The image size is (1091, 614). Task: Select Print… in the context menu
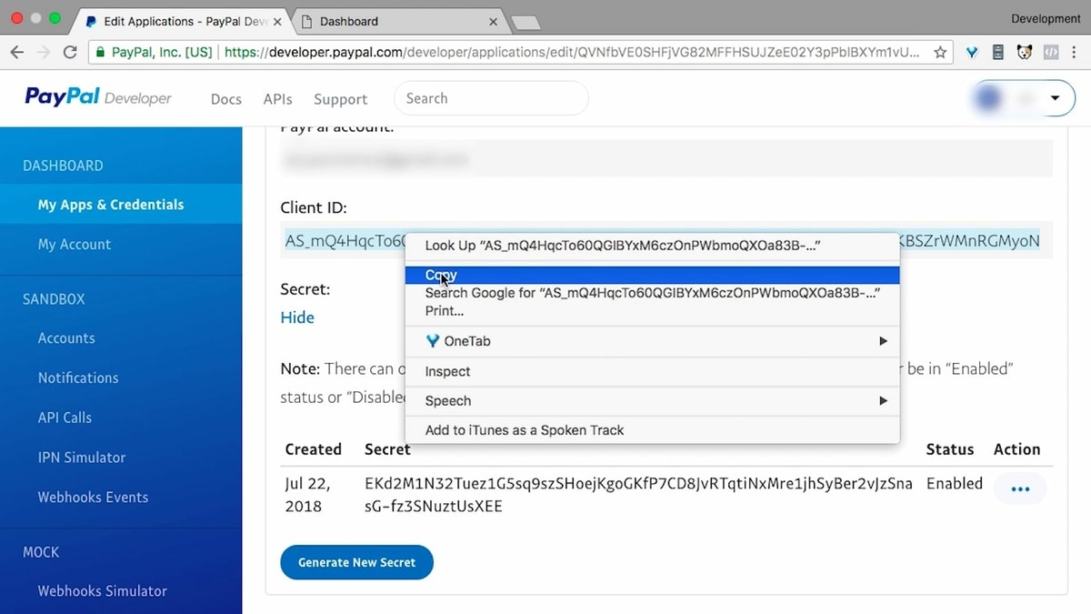[652, 311]
